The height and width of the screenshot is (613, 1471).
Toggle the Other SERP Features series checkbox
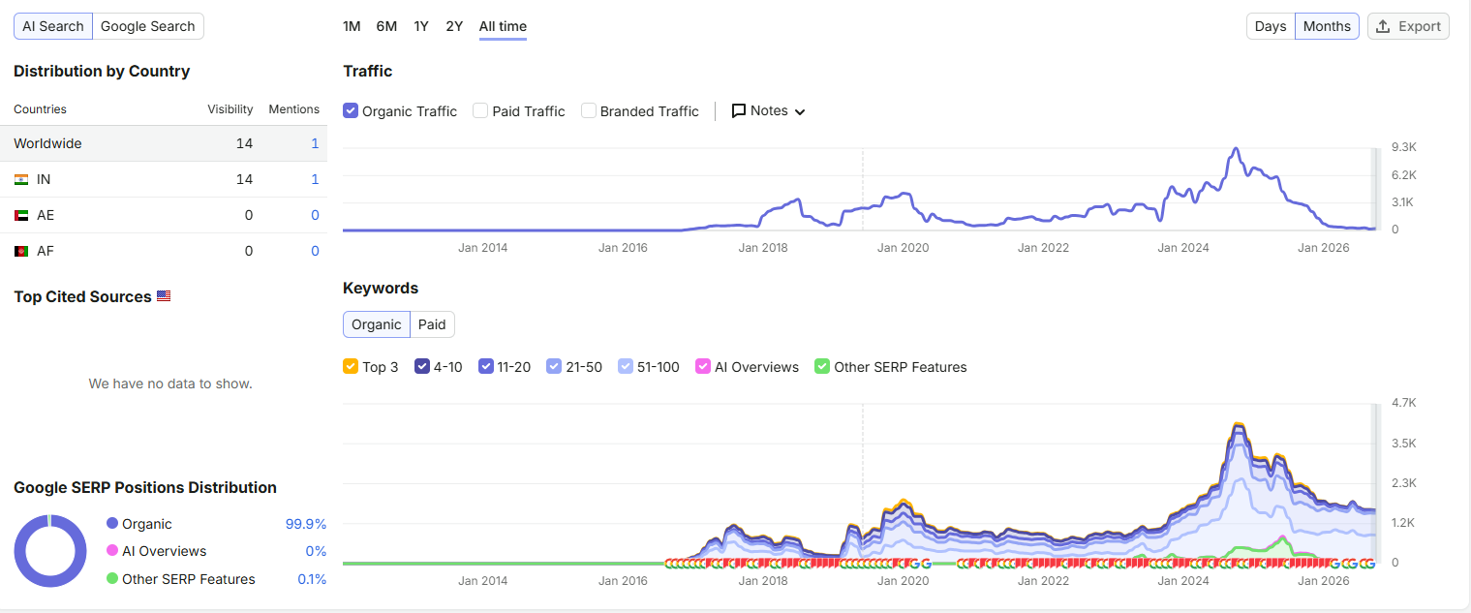(x=822, y=366)
